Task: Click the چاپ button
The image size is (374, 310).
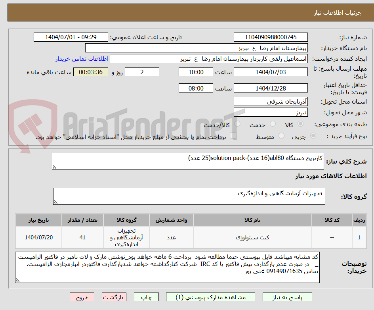Action: pyautogui.click(x=146, y=297)
